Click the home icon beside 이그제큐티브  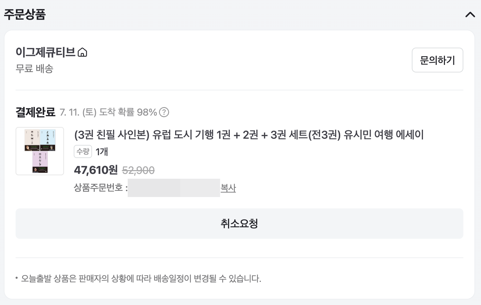point(82,52)
